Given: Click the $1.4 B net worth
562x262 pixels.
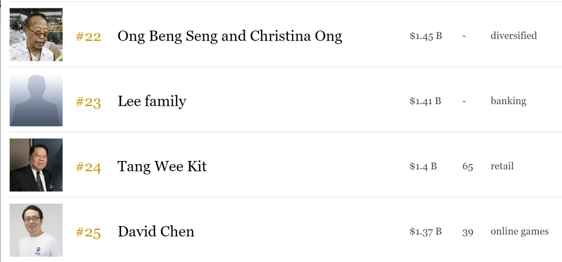Looking at the screenshot, I should (x=423, y=166).
